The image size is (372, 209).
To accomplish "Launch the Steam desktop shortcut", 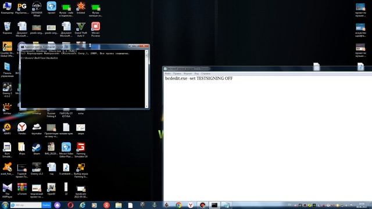I will pyautogui.click(x=37, y=149).
